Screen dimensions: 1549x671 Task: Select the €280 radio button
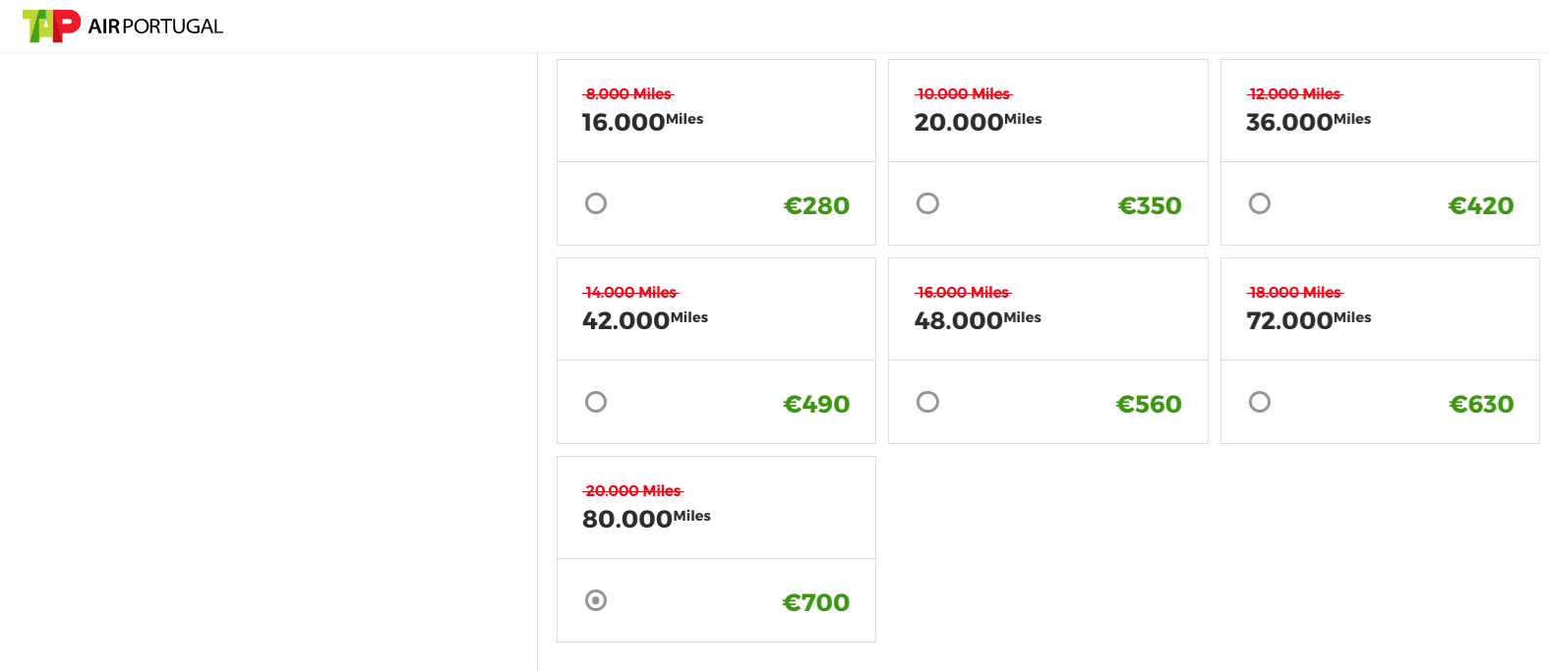pos(596,203)
